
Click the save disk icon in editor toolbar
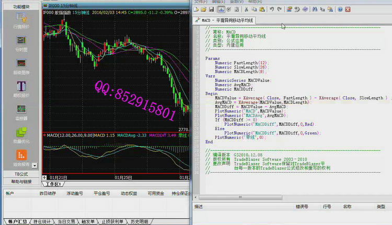211,9
